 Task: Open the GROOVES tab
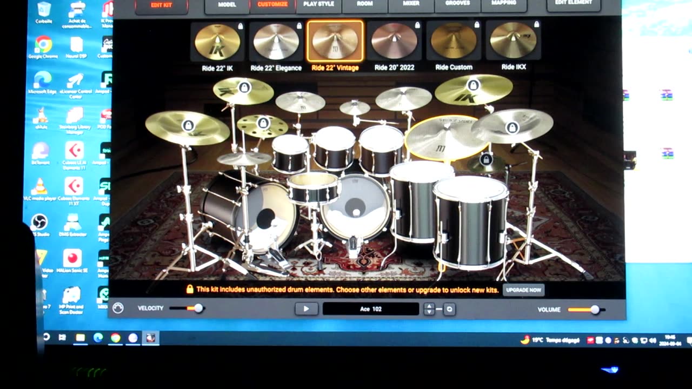[457, 5]
